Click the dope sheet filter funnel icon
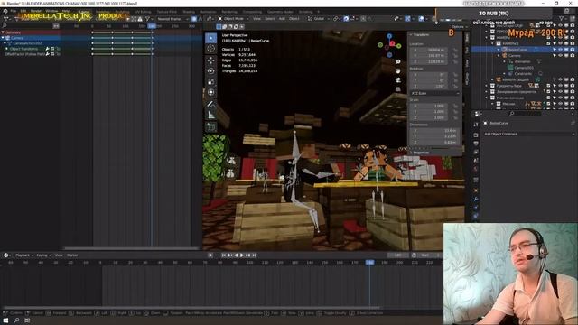This screenshot has height=325, width=578. pos(147,19)
